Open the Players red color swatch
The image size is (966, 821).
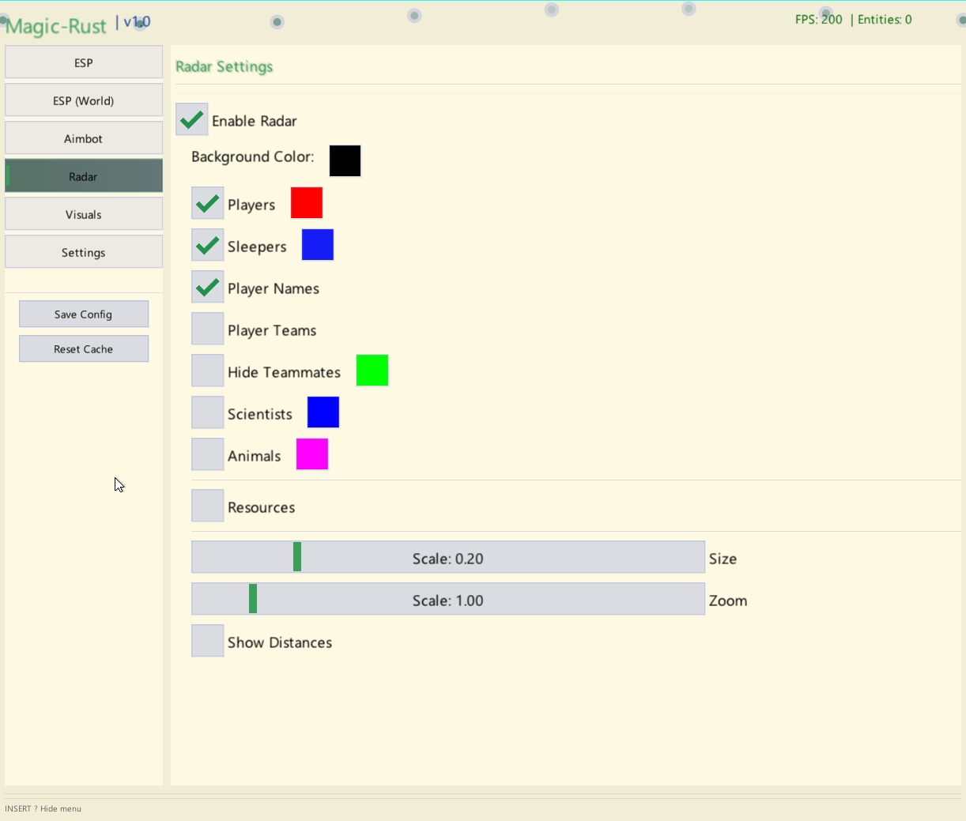307,202
